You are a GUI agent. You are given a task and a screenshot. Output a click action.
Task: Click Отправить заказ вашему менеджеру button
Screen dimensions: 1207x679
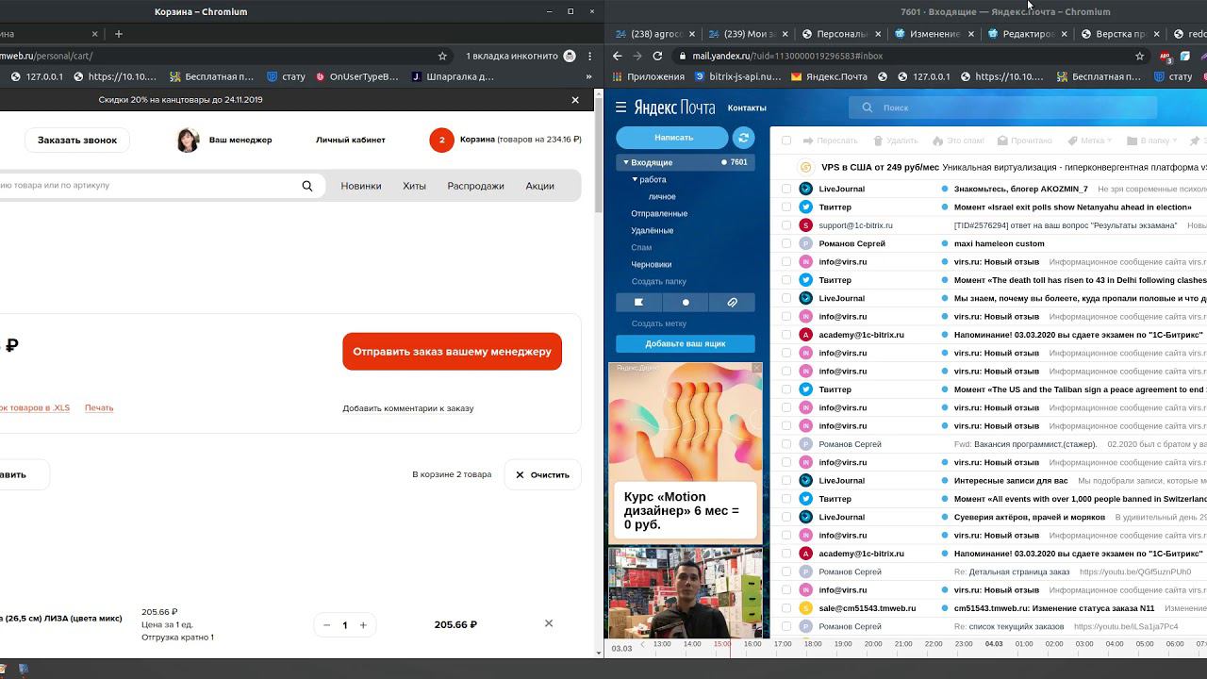pyautogui.click(x=452, y=352)
